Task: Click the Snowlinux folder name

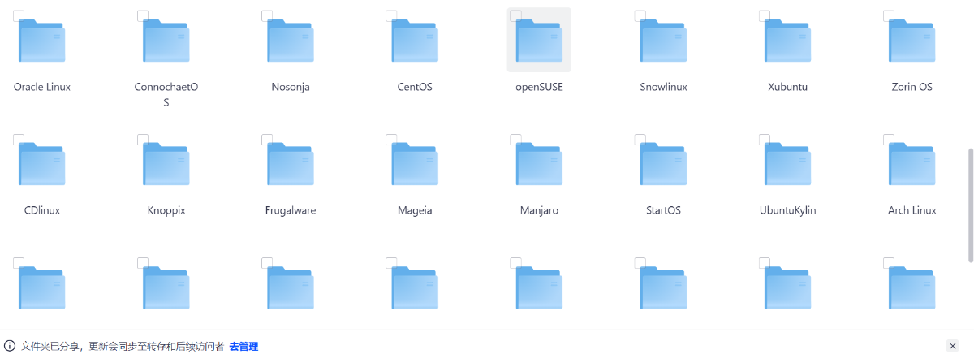Action: tap(663, 87)
